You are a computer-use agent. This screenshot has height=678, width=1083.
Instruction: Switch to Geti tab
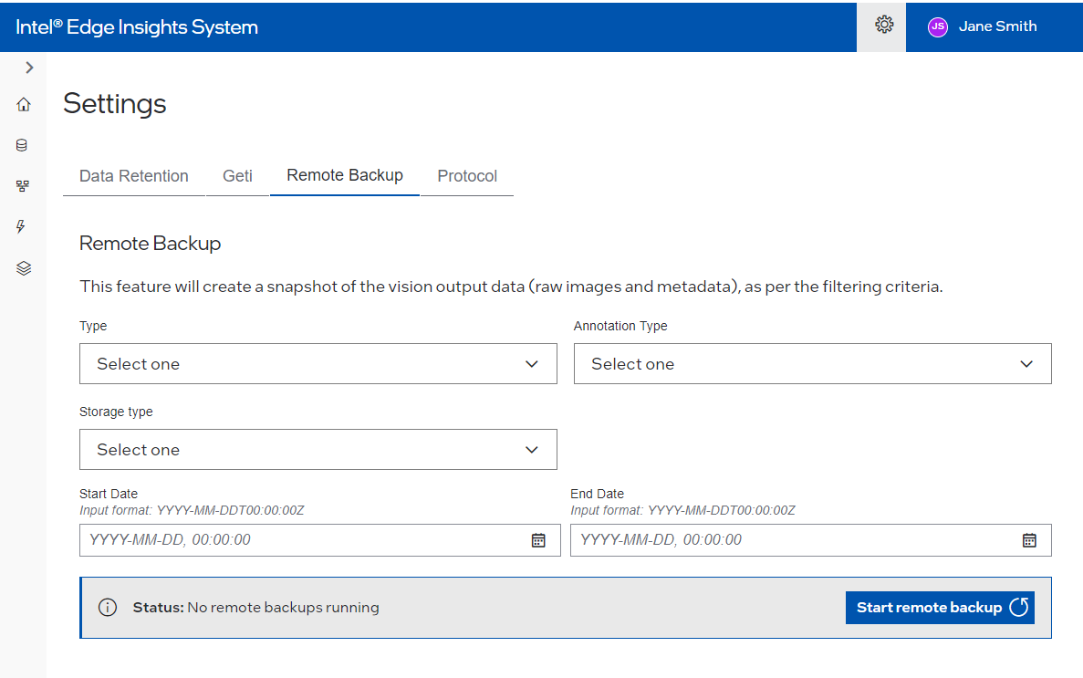point(237,176)
